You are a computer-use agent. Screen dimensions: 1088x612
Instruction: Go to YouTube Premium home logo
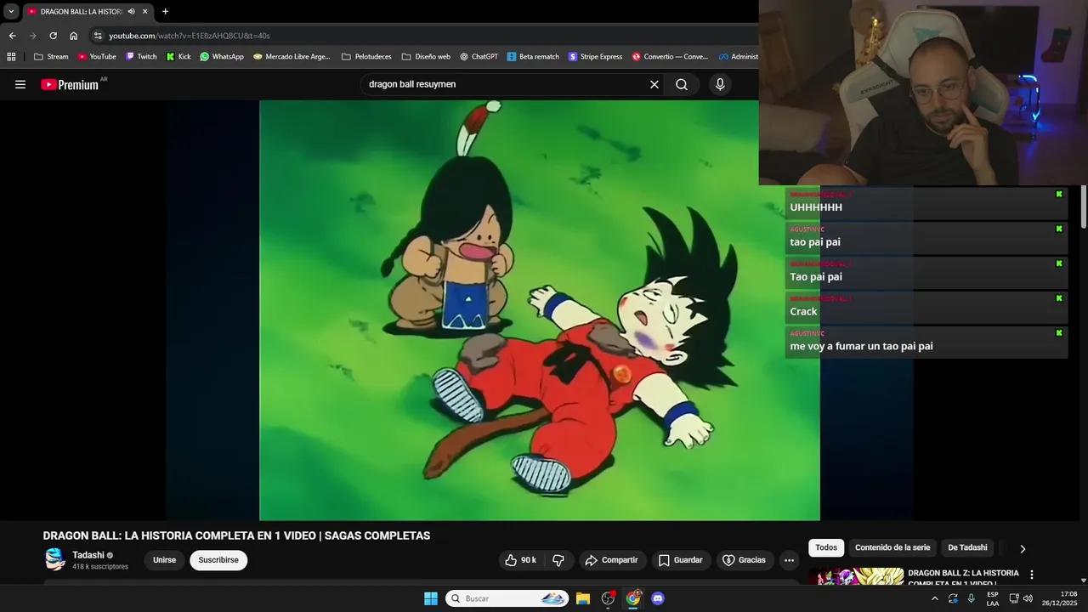[70, 84]
